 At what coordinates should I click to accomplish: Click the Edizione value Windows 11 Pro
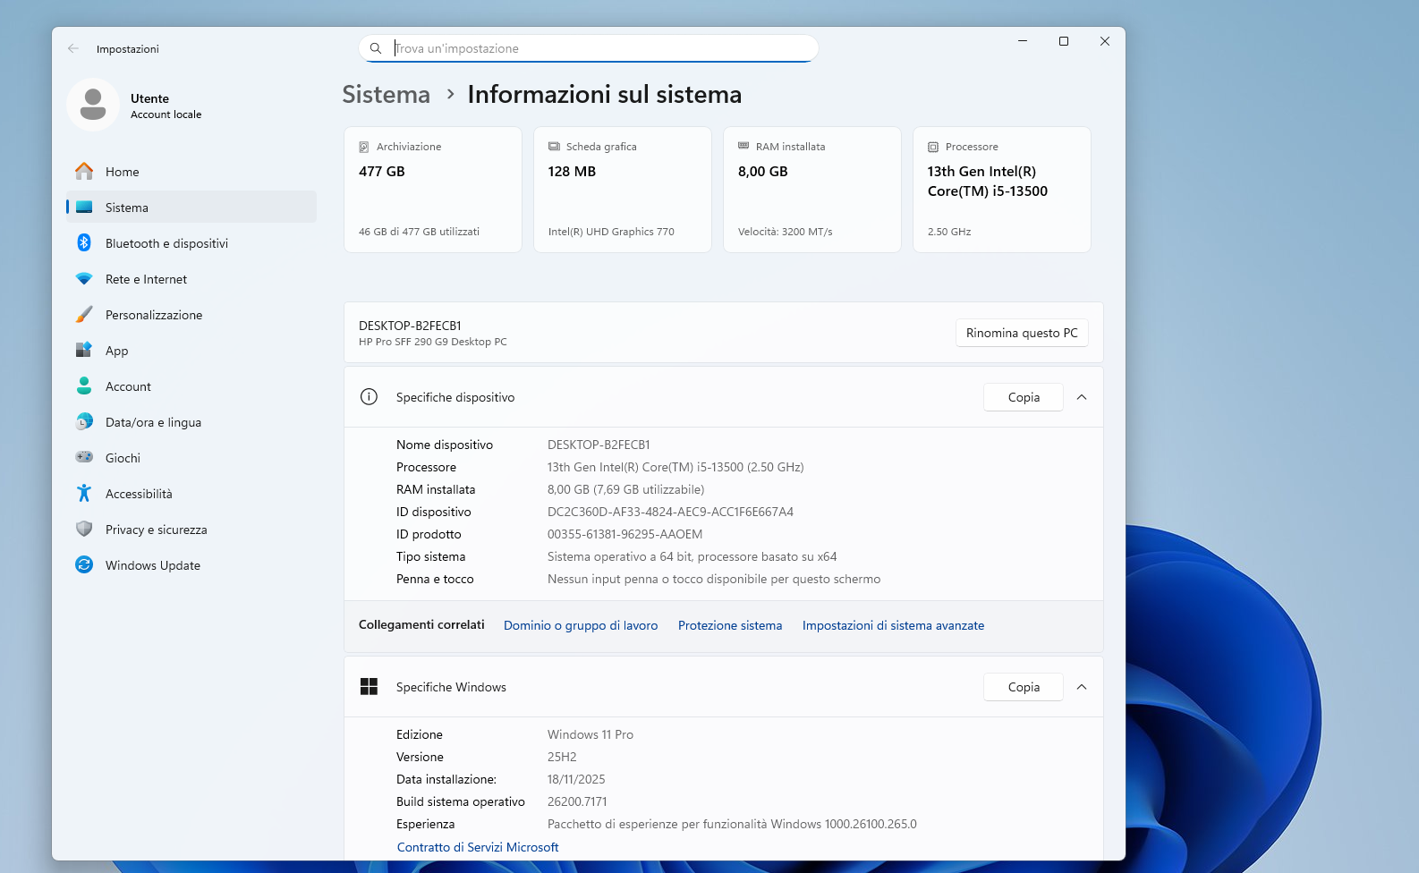[x=591, y=734]
